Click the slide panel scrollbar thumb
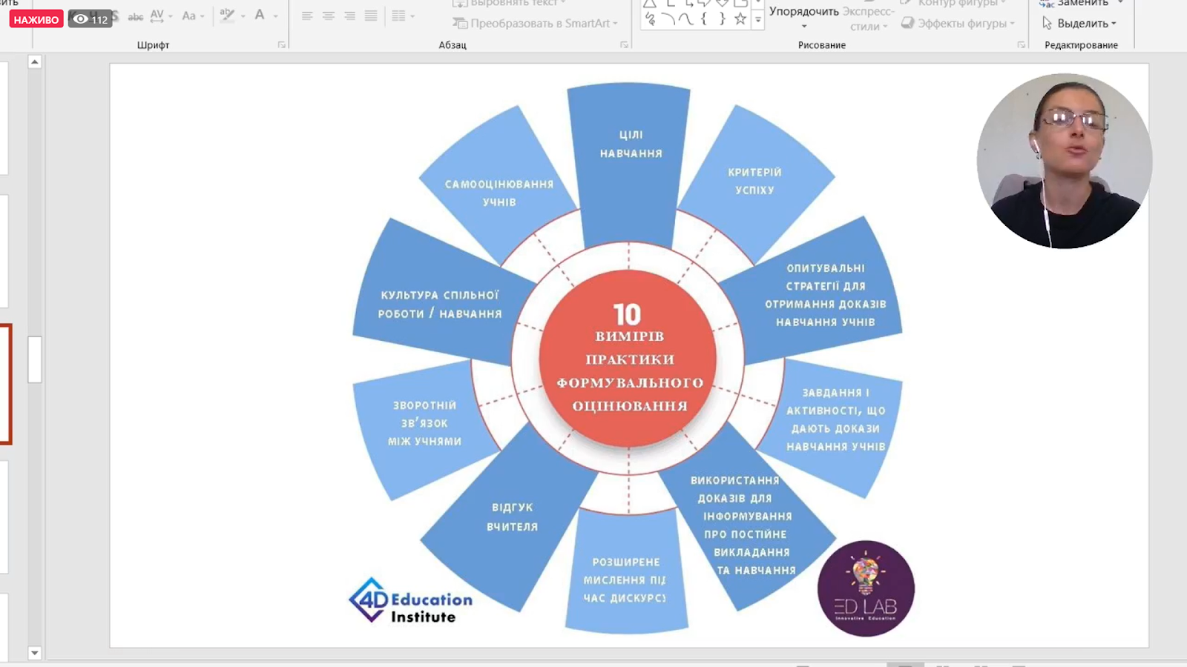 (x=34, y=359)
